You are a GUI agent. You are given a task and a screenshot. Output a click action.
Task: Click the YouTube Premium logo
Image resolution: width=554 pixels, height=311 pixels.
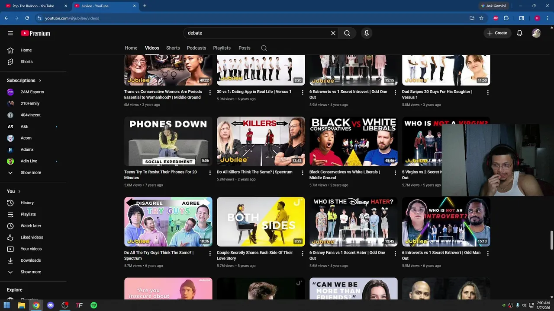click(x=35, y=33)
